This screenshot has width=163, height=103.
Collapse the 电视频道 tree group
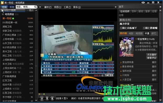[x=3, y=14]
